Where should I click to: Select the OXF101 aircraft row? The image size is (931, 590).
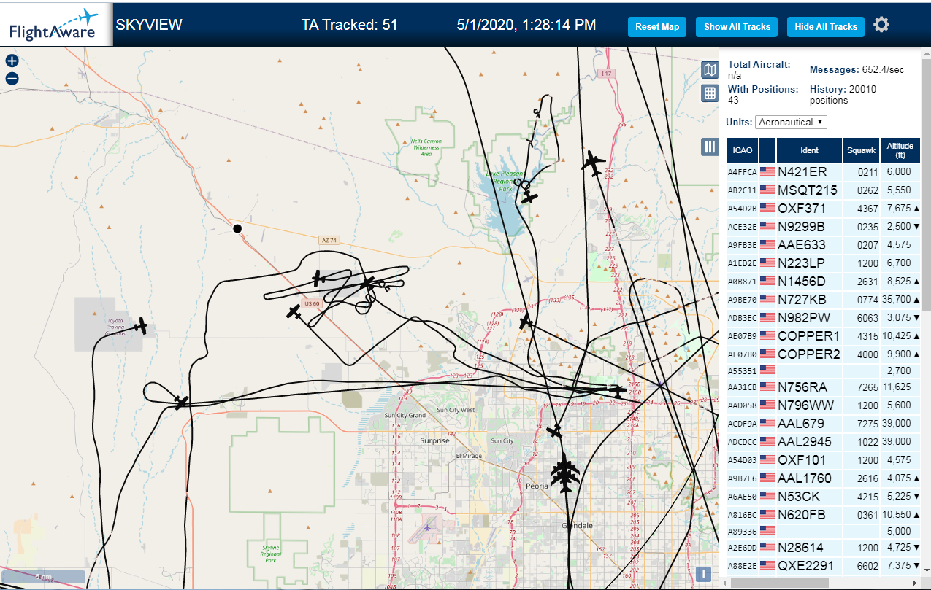pos(824,460)
